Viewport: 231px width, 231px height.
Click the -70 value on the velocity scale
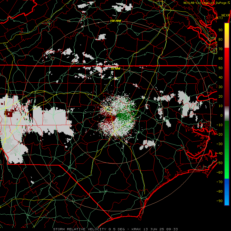[219, 182]
